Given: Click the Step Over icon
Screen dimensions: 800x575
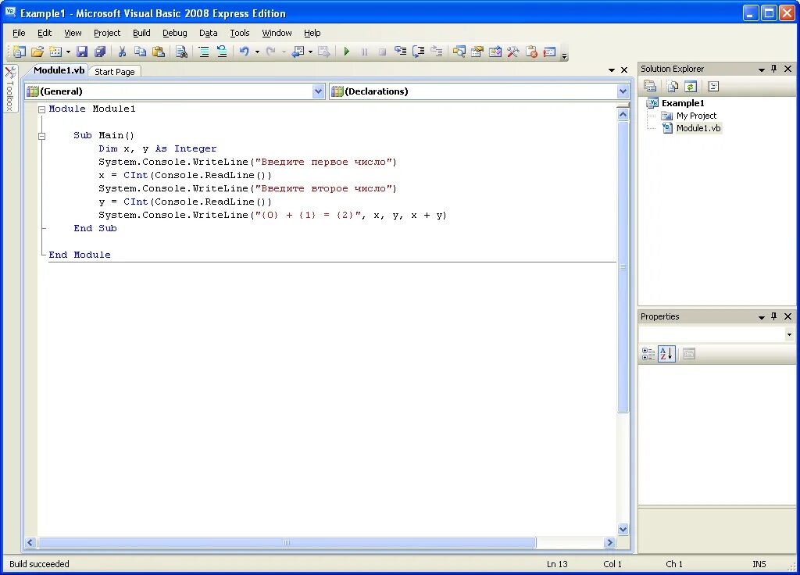Looking at the screenshot, I should point(419,52).
